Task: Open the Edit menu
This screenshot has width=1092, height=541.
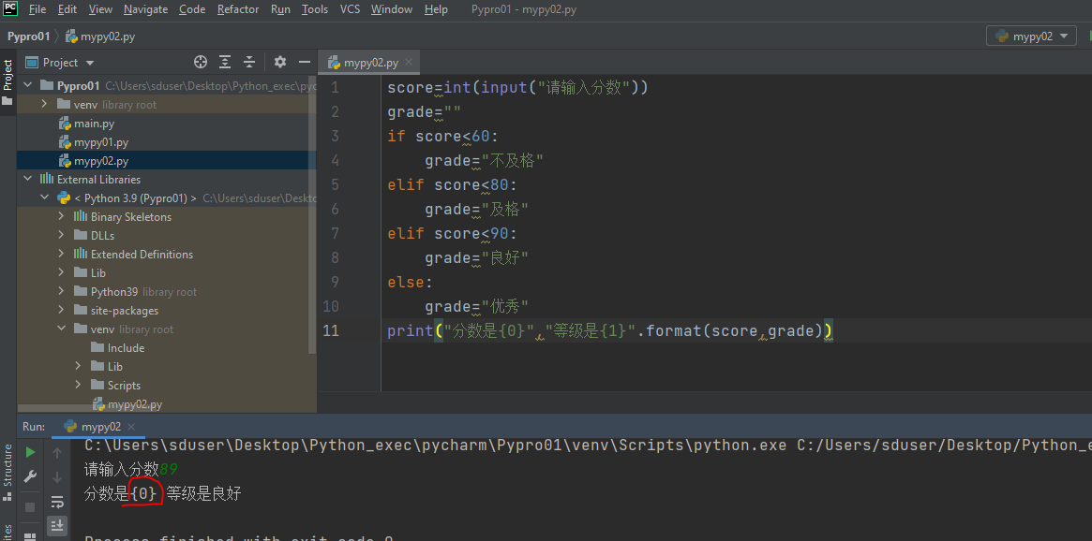Action: pos(67,9)
